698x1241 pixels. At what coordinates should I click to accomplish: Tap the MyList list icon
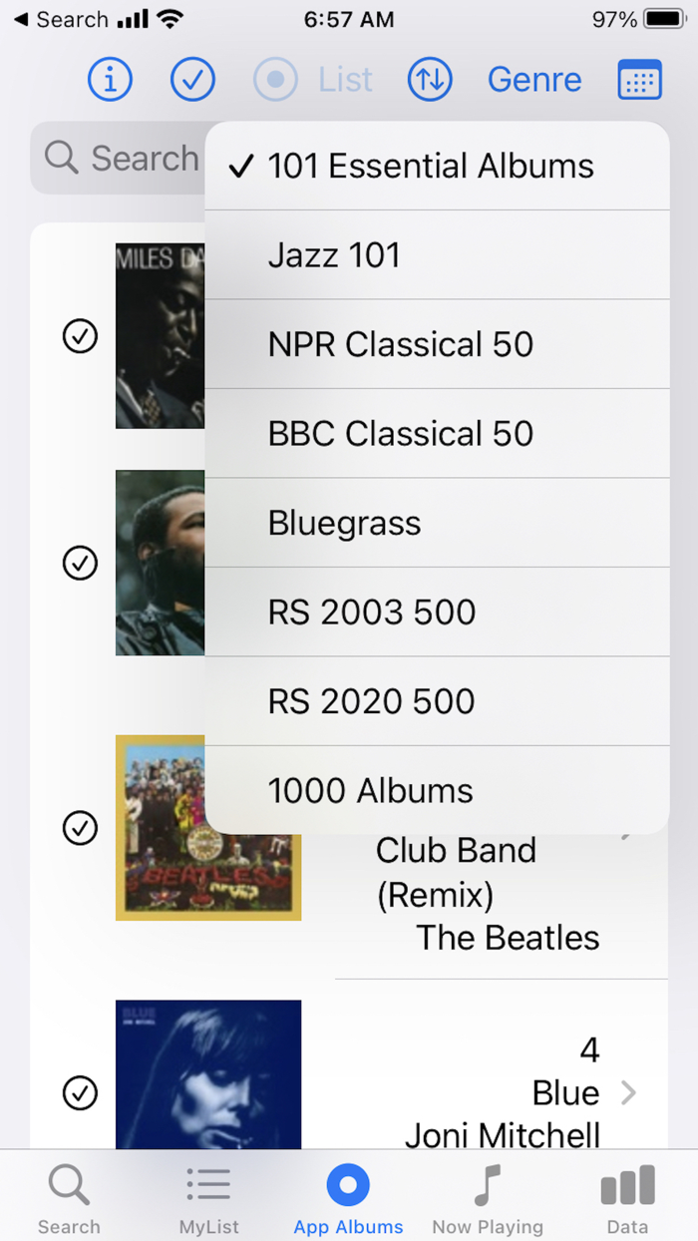tap(207, 1187)
